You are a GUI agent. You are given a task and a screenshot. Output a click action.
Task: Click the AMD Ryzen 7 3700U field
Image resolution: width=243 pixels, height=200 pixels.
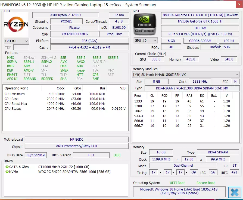(66, 15)
